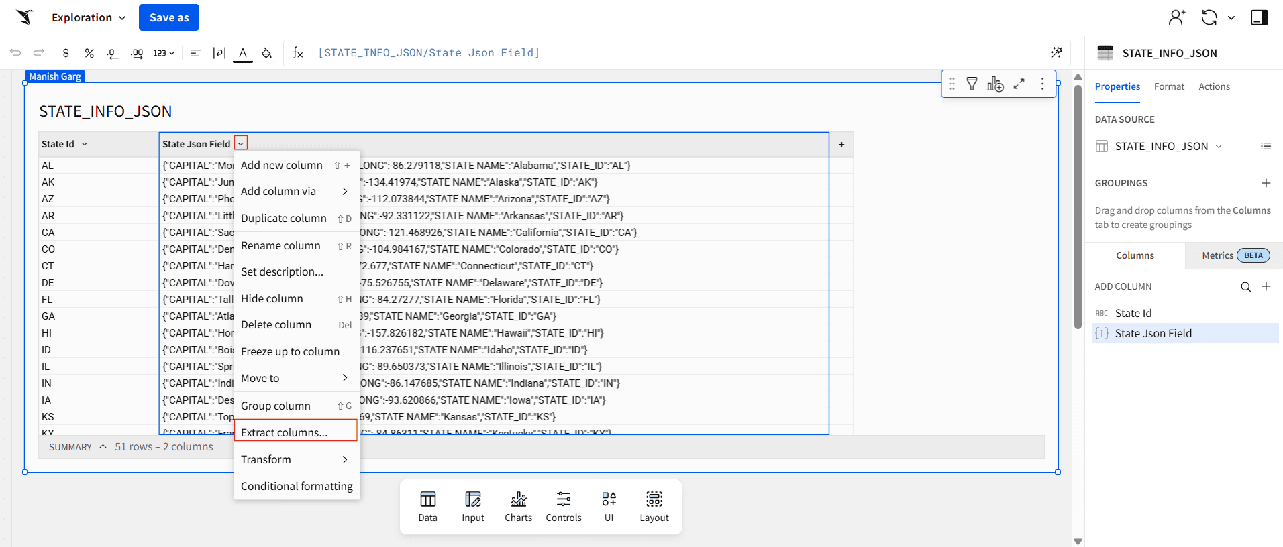
Task: Click the data source list options icon
Action: (1266, 146)
